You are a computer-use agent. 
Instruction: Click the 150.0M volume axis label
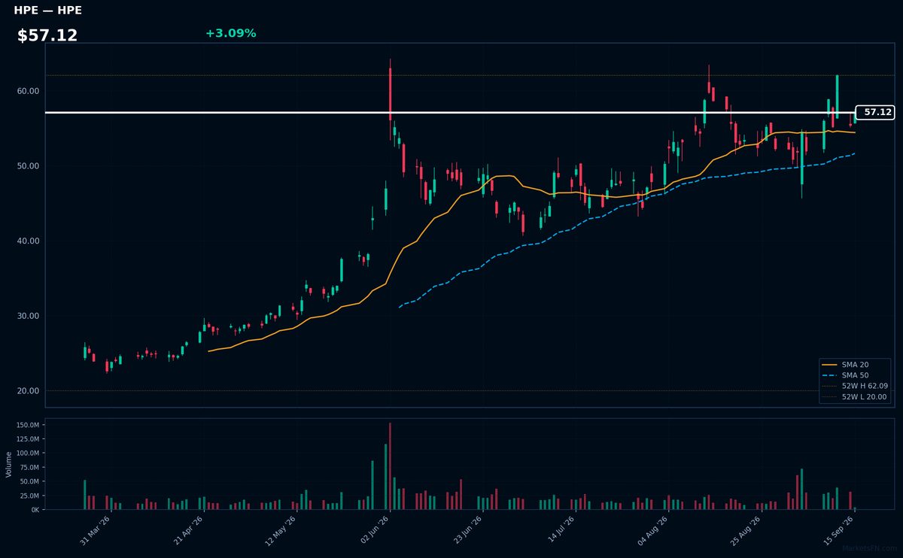click(x=28, y=425)
